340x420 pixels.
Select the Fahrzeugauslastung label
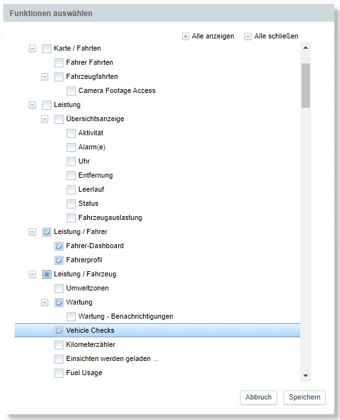pos(110,217)
